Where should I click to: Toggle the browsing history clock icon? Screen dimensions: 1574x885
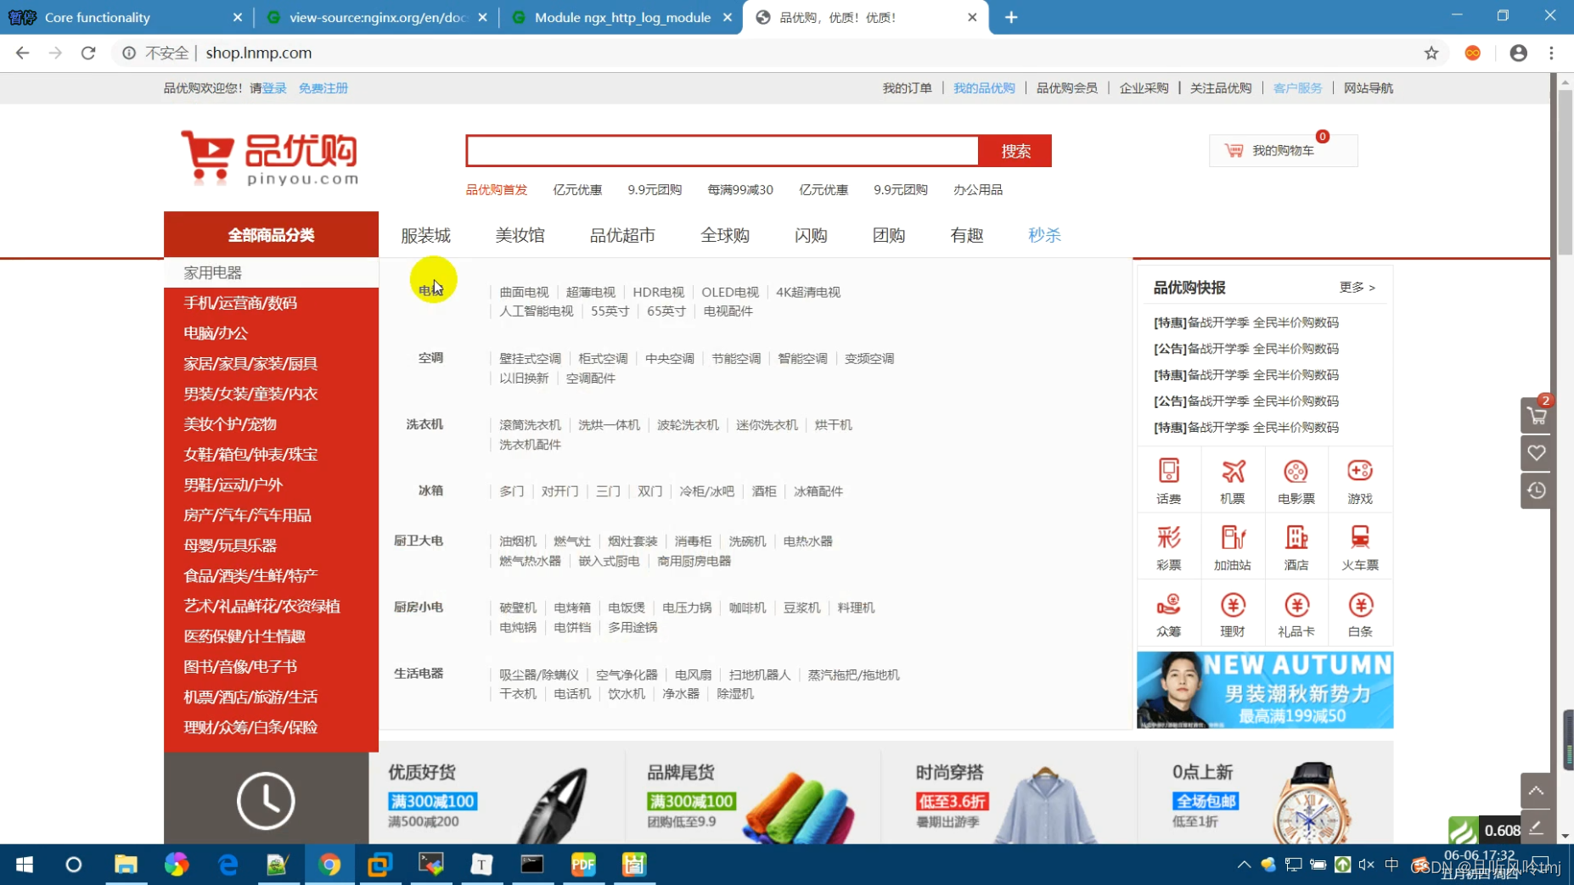(1537, 490)
